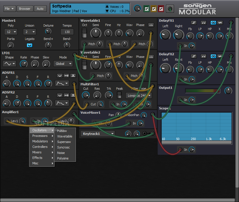239x202 pixels.
Task: Click the Amplifier1 Lev1 input jack
Action: 7,121
